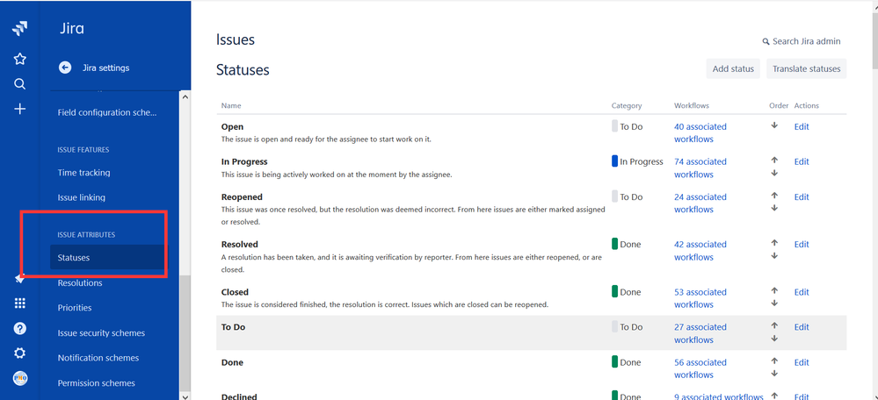The height and width of the screenshot is (400, 878).
Task: Move Open status down
Action: point(774,125)
